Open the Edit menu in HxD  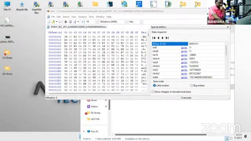coord(58,17)
